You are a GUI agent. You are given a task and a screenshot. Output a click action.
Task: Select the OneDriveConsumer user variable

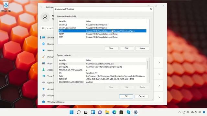(103, 28)
